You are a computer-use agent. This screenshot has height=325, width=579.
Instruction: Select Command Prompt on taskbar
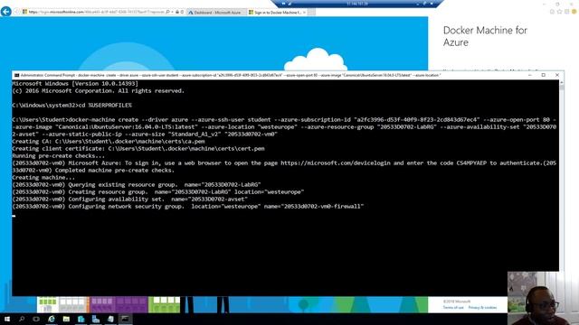125,319
